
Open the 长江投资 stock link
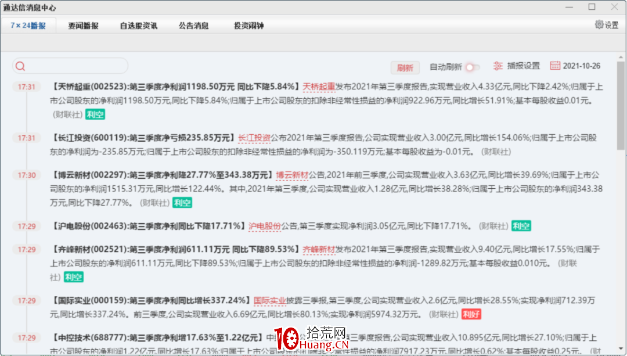(254, 138)
